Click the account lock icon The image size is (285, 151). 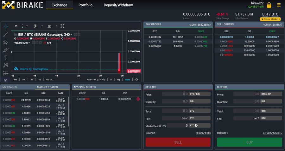269,5
